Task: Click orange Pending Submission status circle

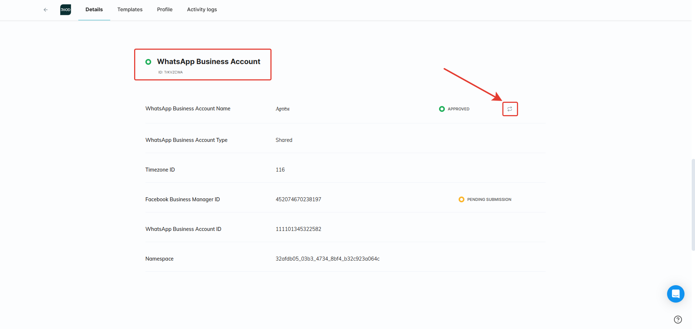Action: (462, 199)
